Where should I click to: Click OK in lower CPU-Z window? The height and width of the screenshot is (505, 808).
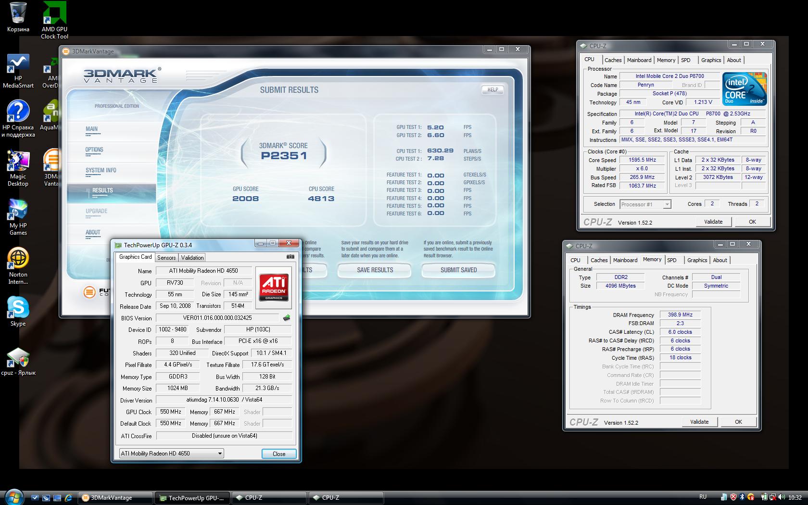click(x=738, y=422)
